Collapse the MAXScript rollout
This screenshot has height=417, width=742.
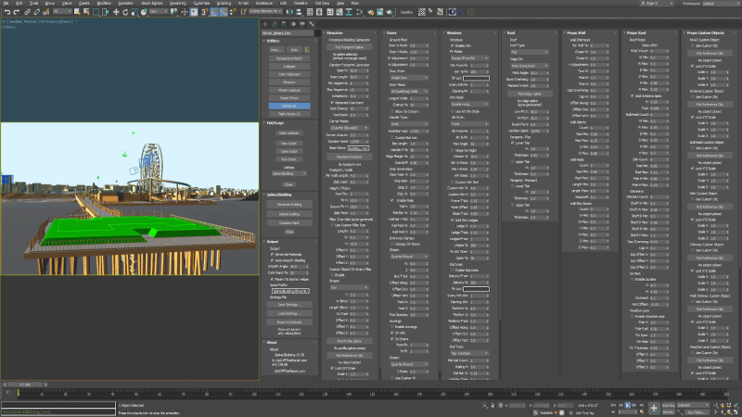click(275, 123)
